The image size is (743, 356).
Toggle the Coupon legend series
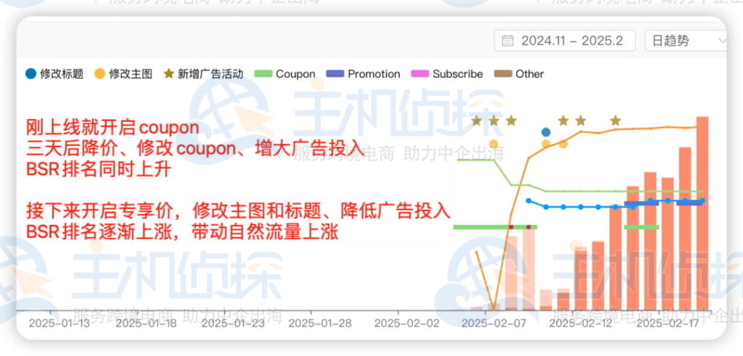pyautogui.click(x=284, y=74)
